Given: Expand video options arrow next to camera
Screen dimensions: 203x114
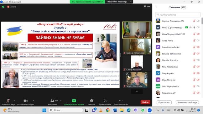Looking at the screenshot, I should click(x=33, y=101).
